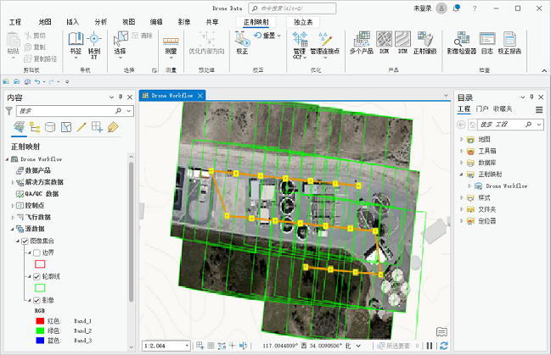Click the 多个产品 multiple products icon
Viewport: 551px width, 355px height.
pos(361,41)
